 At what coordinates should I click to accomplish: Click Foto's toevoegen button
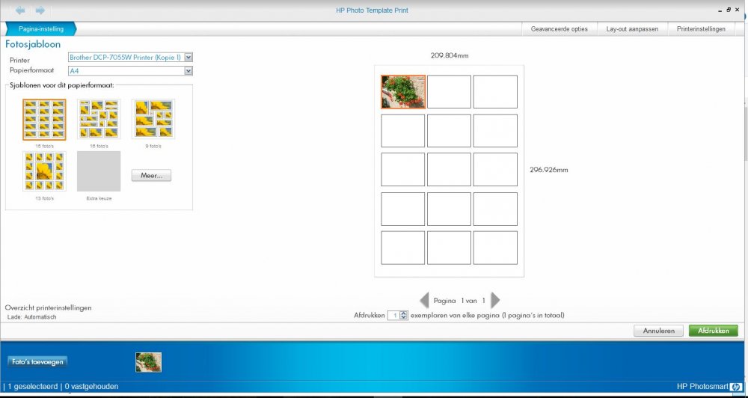[x=37, y=362]
